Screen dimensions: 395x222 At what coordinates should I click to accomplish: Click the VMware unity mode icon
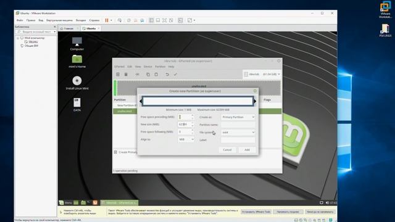pos(171,20)
